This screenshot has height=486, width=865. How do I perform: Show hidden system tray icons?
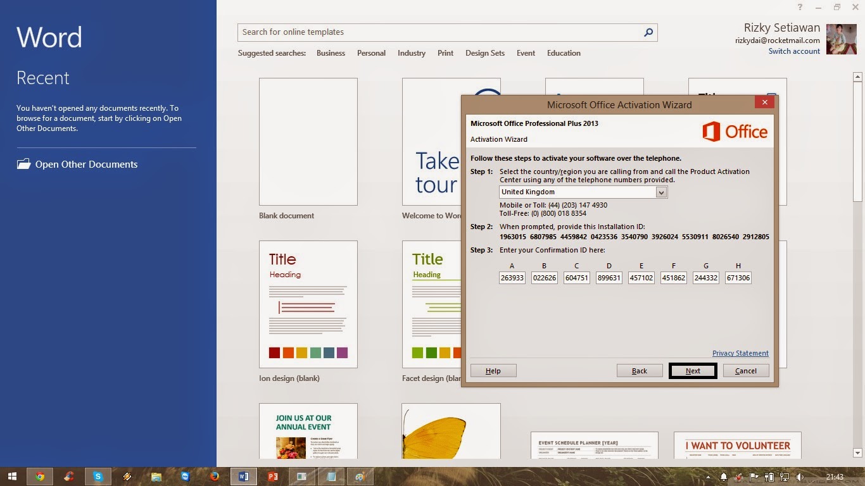709,477
